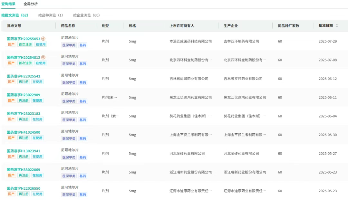The image size is (348, 200).
Task: Click the 同品种厂家数 column header
Action: pyautogui.click(x=288, y=26)
